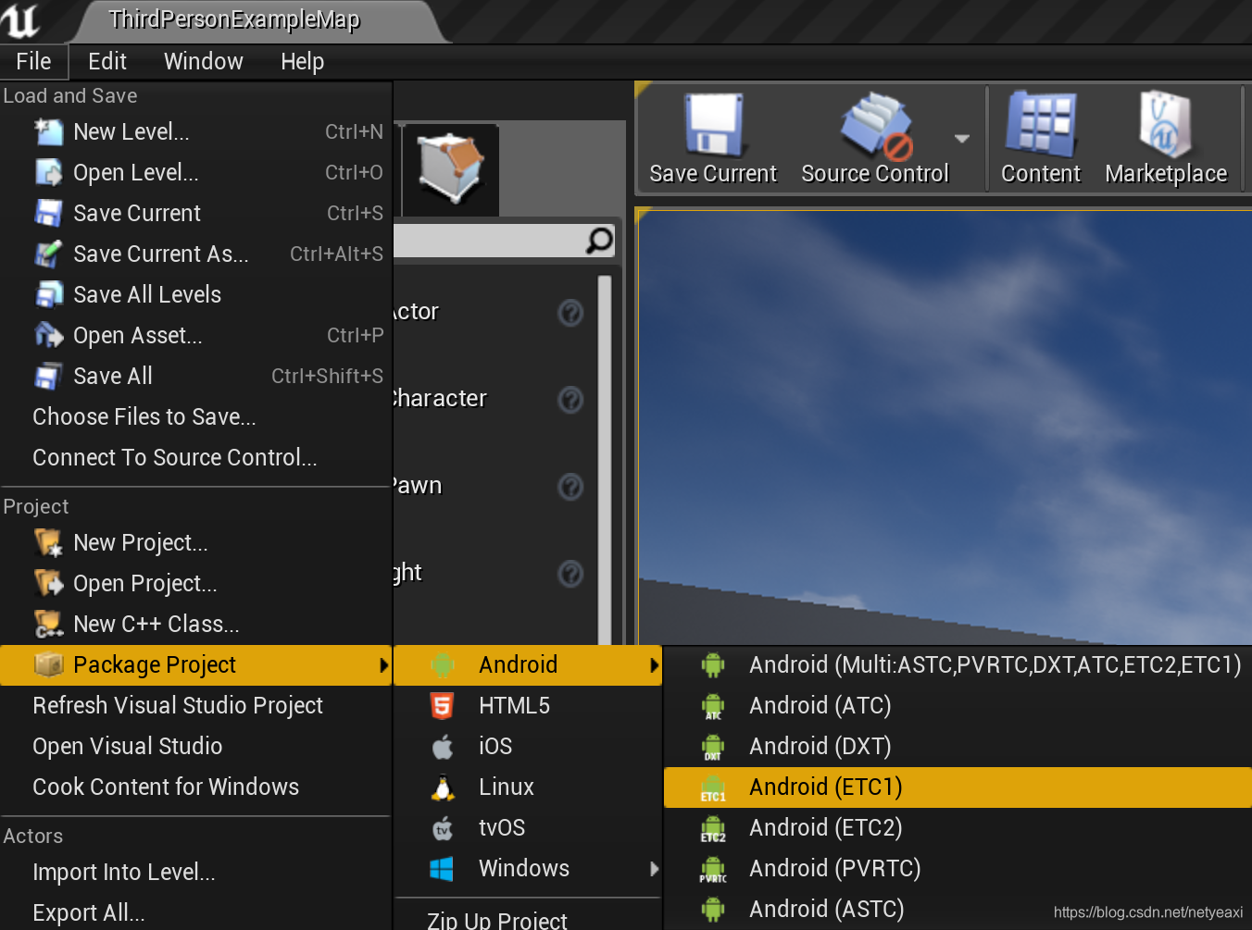Click the Unreal Engine logo icon
The image size is (1252, 930).
point(19,20)
